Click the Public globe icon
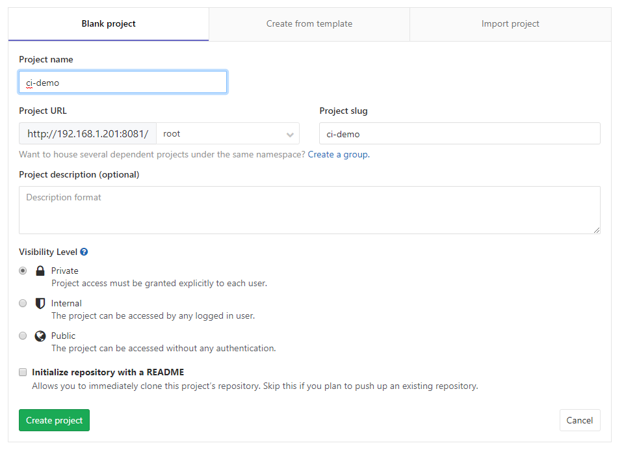Screen dimensions: 624x454 (40, 336)
